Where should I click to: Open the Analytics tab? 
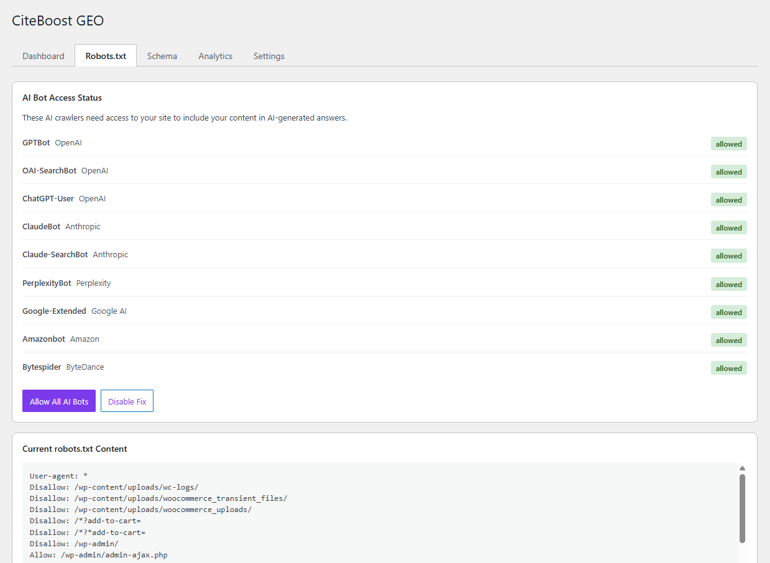tap(215, 55)
